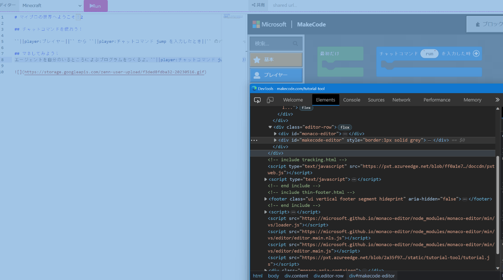Click the person icon of プレイヤー category
Screen dimensions: 503x280
257,75
